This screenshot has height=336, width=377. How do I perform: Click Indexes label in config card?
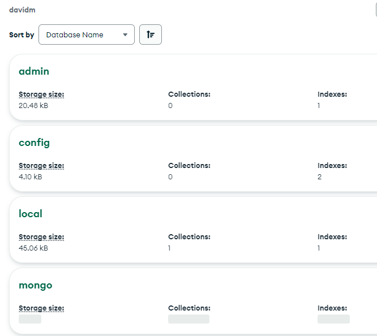pos(332,166)
